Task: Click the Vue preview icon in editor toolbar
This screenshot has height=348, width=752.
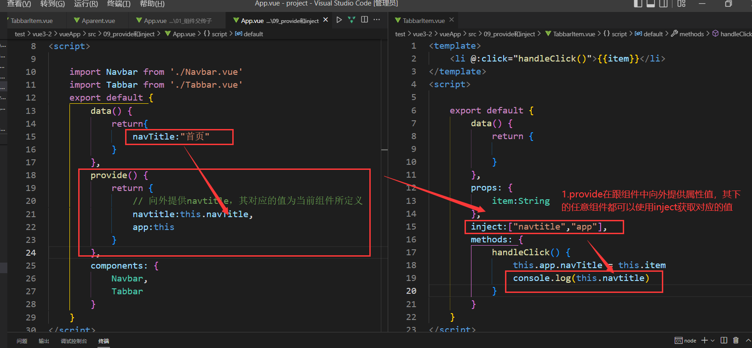Action: [x=352, y=20]
